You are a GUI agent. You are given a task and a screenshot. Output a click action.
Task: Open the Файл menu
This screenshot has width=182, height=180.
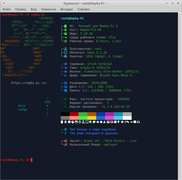tap(7, 9)
